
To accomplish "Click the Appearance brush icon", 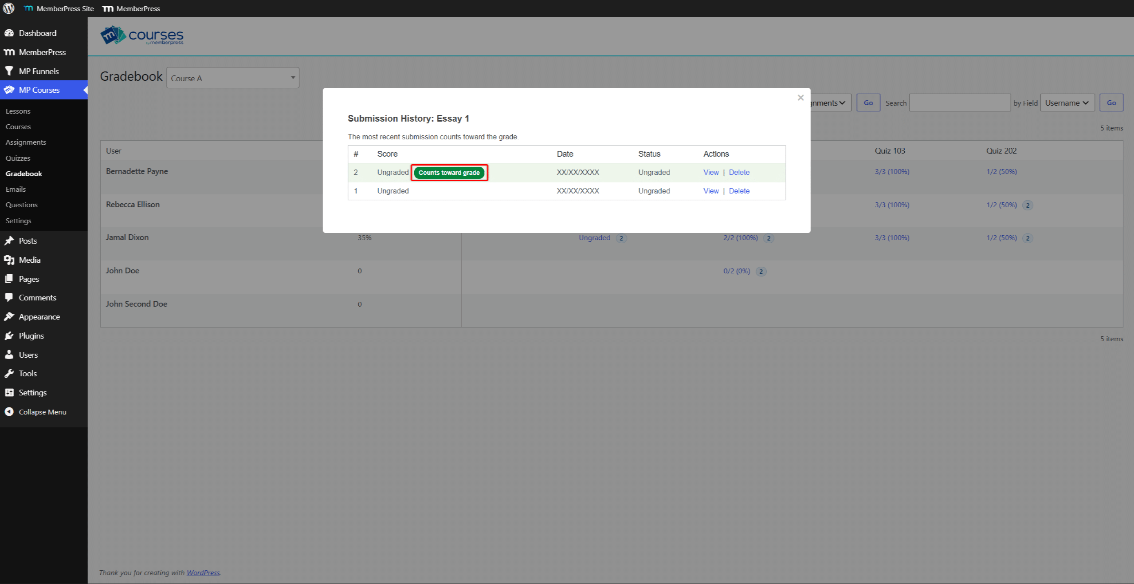I will click(9, 316).
